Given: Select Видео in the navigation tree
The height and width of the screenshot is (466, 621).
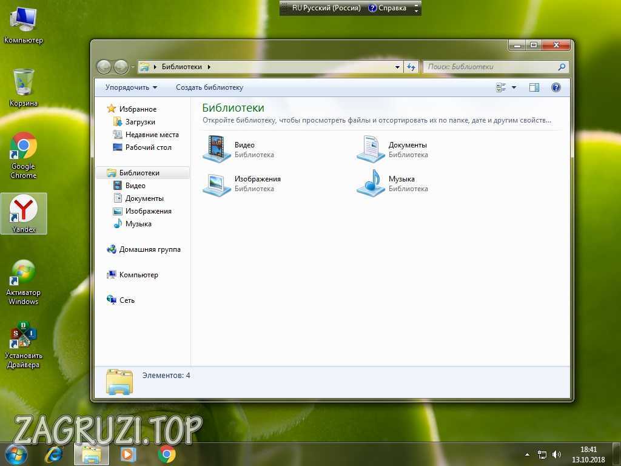Looking at the screenshot, I should click(135, 186).
